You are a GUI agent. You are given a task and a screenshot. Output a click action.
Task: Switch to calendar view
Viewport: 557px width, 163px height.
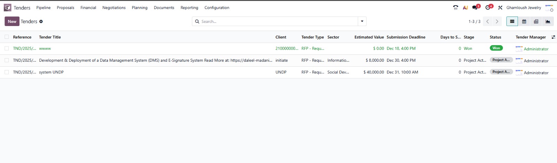coord(524,22)
